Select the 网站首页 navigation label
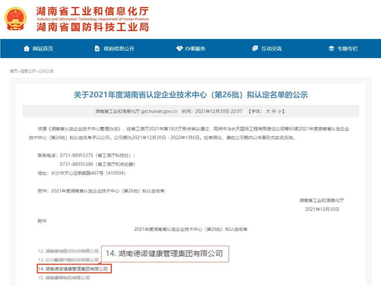The width and height of the screenshot is (381, 286). [x=43, y=48]
